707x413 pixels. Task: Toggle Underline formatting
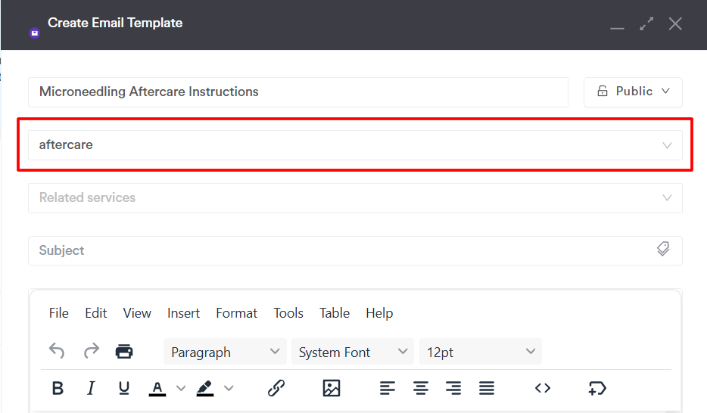tap(124, 388)
